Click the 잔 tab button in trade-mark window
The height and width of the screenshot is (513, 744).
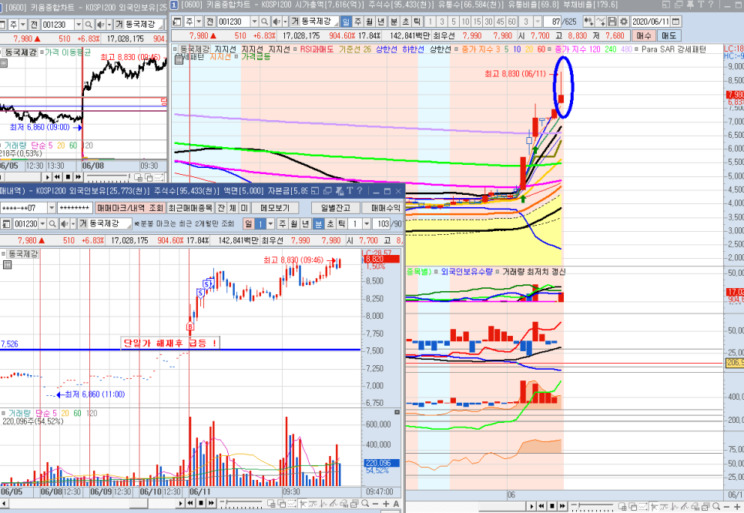point(221,208)
